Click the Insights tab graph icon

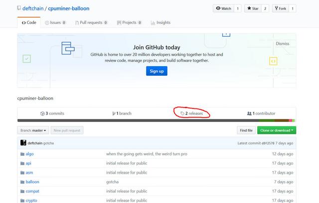(153, 23)
